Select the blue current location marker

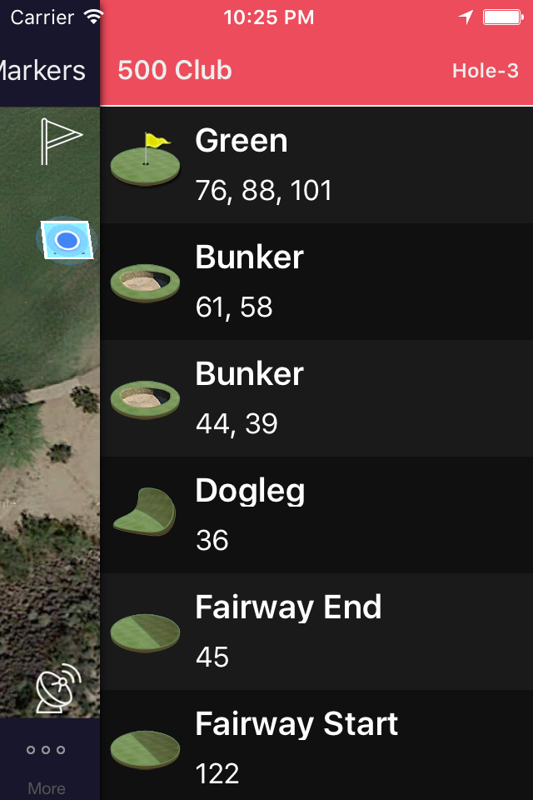pos(67,240)
